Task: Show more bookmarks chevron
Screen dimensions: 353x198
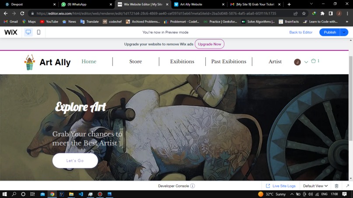Action: pos(347,21)
